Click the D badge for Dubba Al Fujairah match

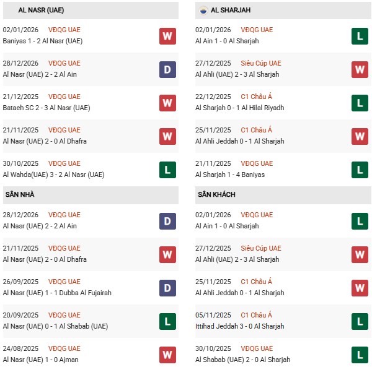pos(167,288)
